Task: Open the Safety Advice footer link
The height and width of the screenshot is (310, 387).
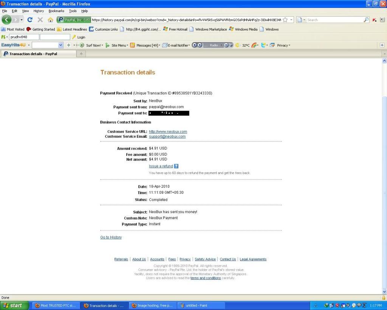Action: (x=205, y=259)
